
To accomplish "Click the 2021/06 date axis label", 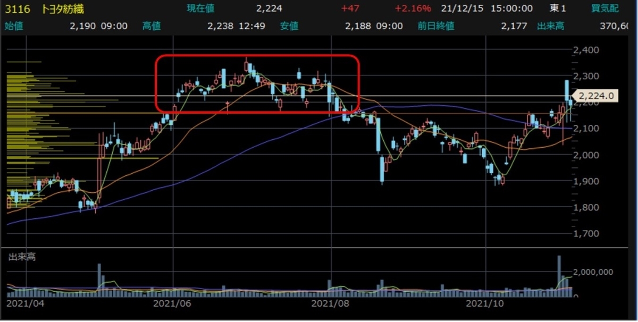I will 171,303.
